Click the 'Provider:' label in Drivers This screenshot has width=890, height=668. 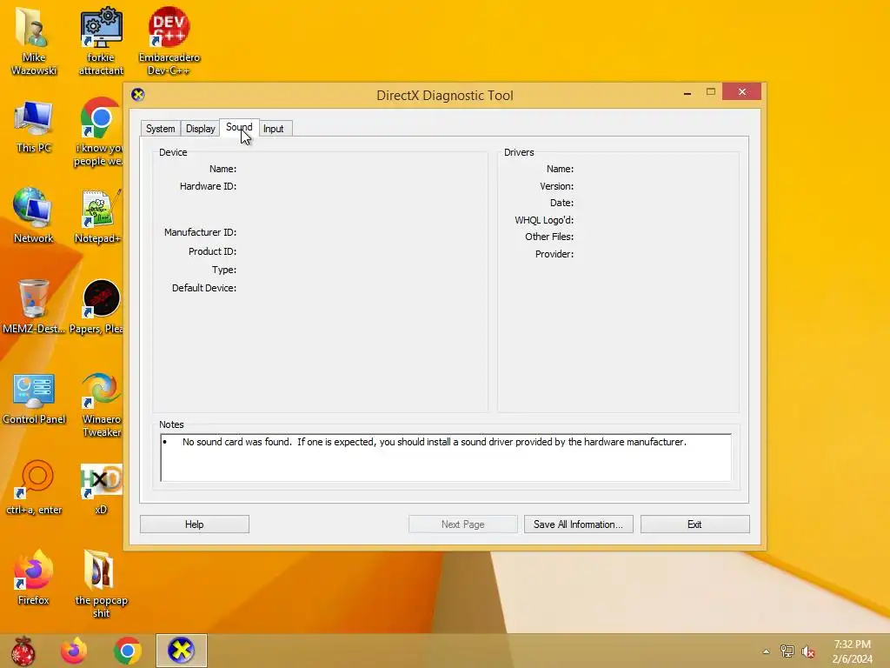554,254
